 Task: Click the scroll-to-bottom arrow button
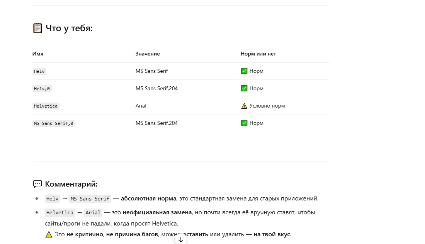coord(180,239)
